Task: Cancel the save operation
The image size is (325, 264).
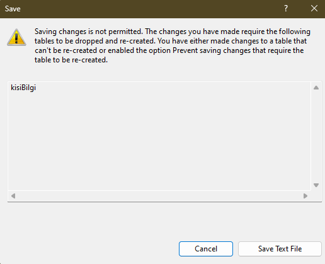Action: click(x=206, y=249)
